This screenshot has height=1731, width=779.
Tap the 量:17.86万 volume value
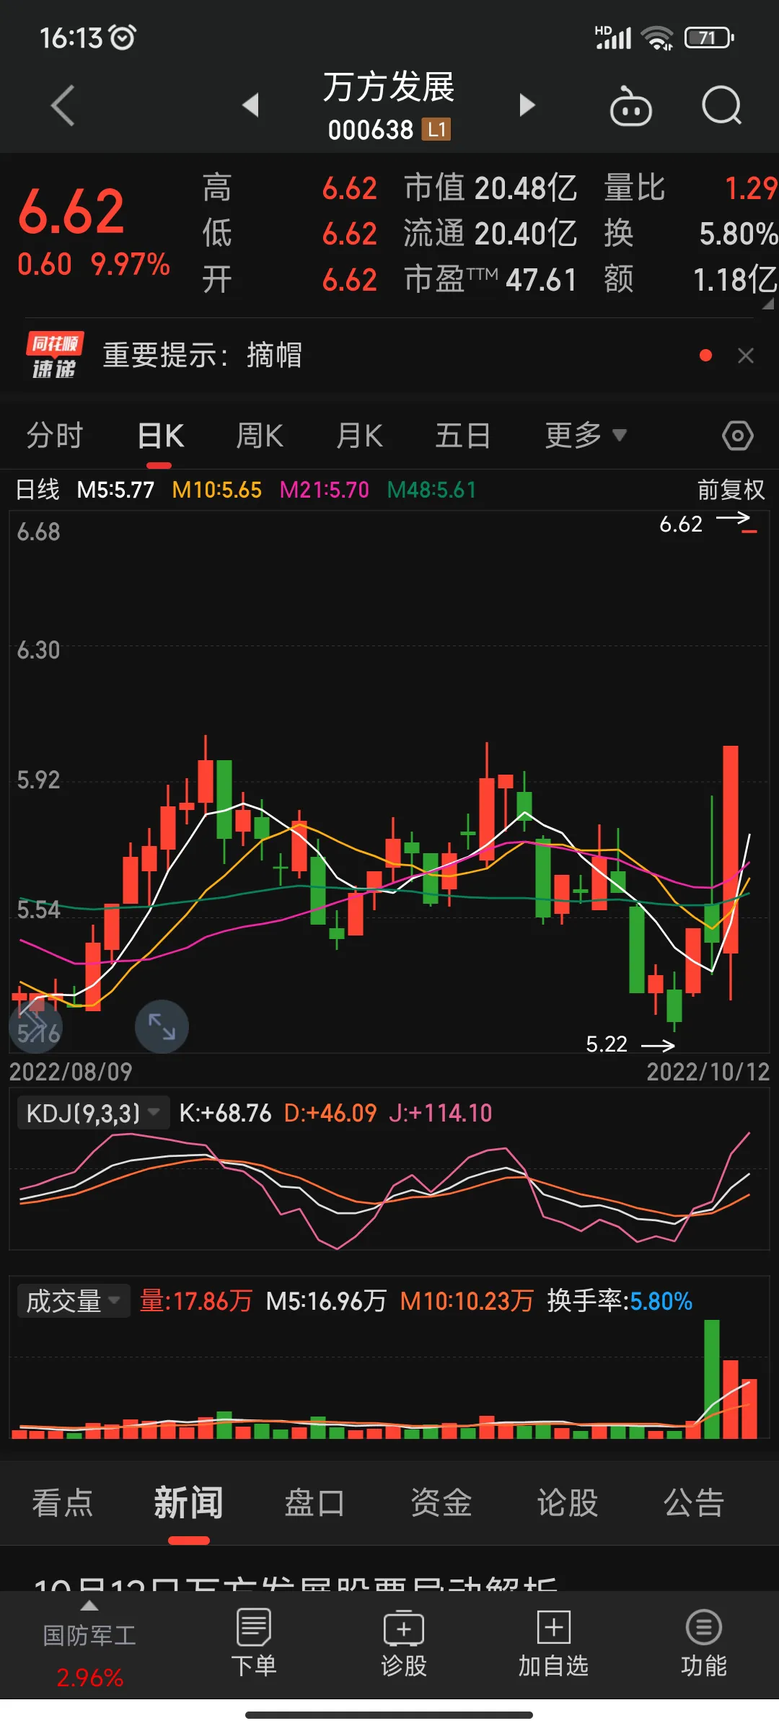195,1301
